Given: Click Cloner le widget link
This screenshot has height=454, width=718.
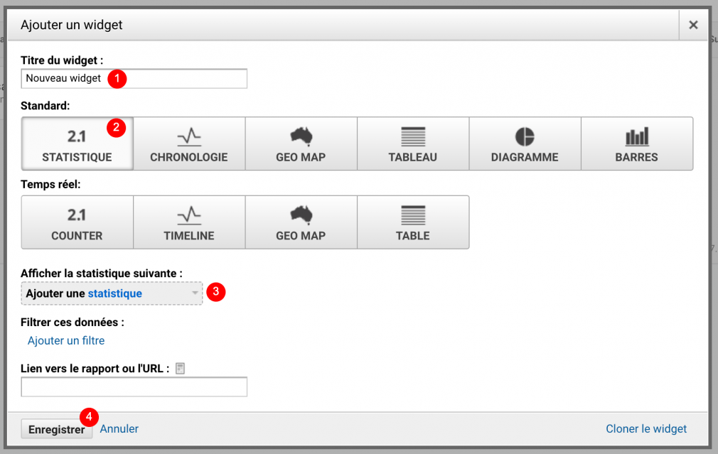Looking at the screenshot, I should 646,429.
